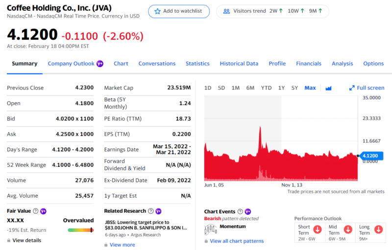The width and height of the screenshot is (392, 250).
Task: Click the premium badge beside Related Research
Action: [x=158, y=211]
